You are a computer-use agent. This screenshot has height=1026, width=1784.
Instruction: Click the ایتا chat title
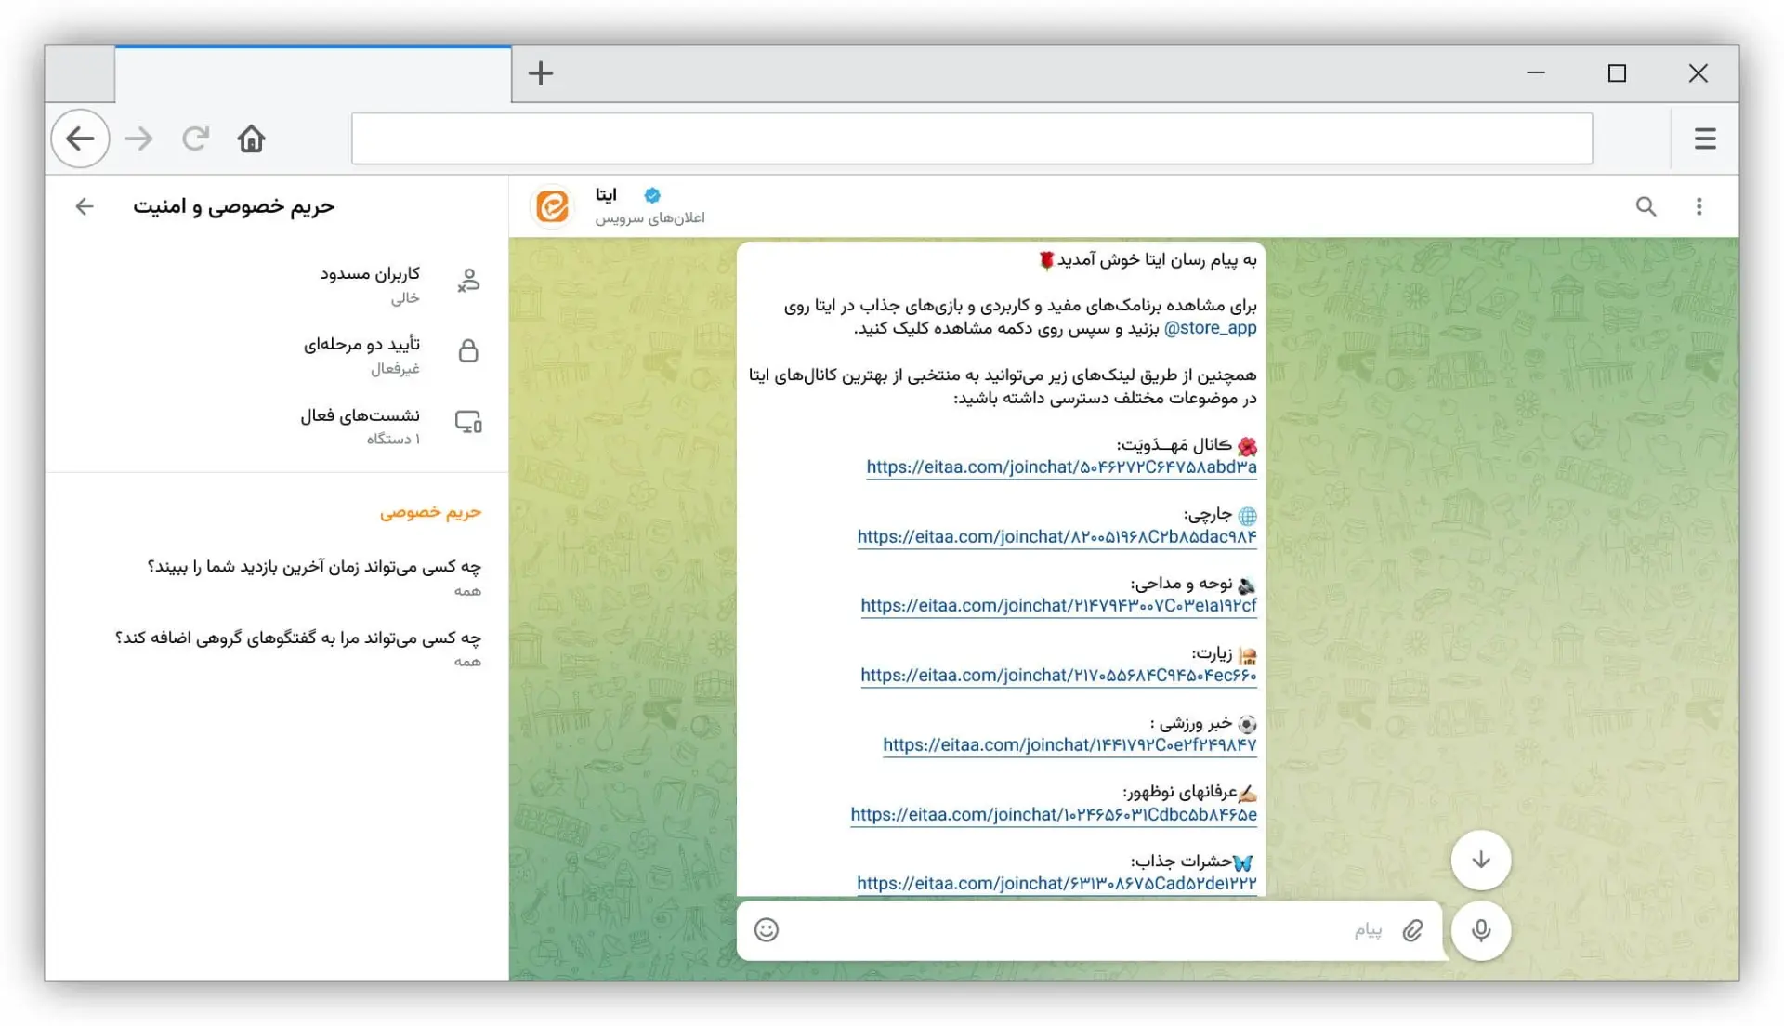point(606,195)
